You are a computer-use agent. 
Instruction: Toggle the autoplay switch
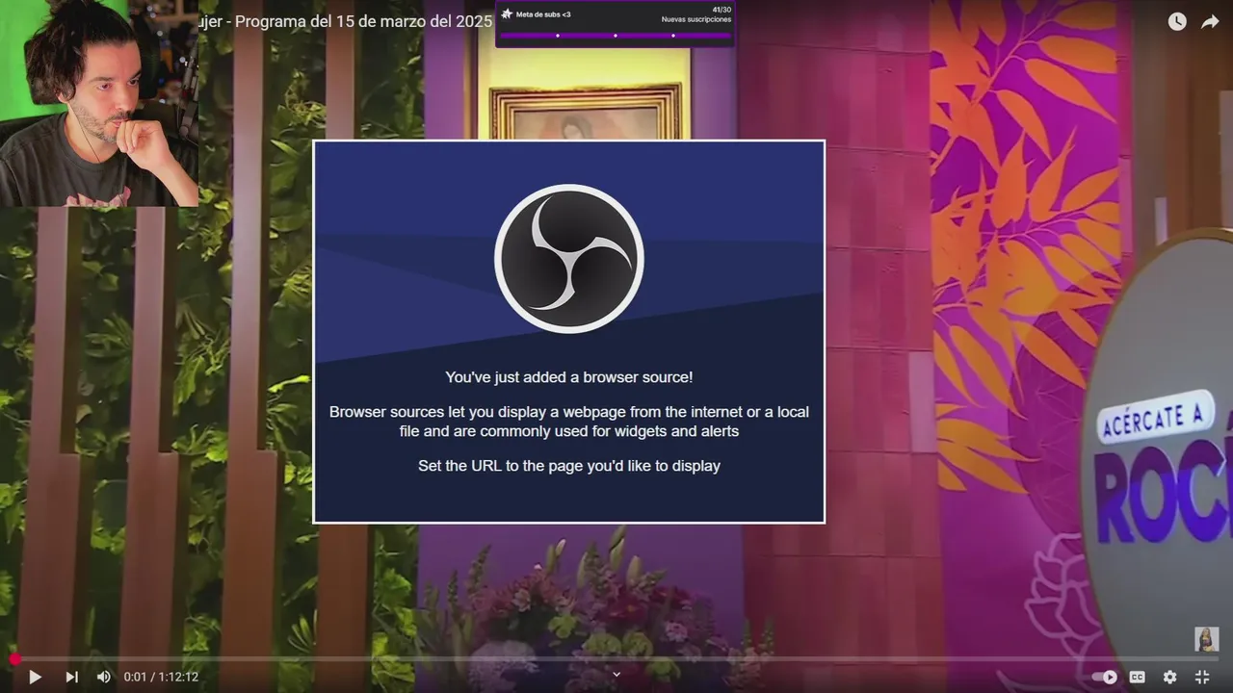1104,677
